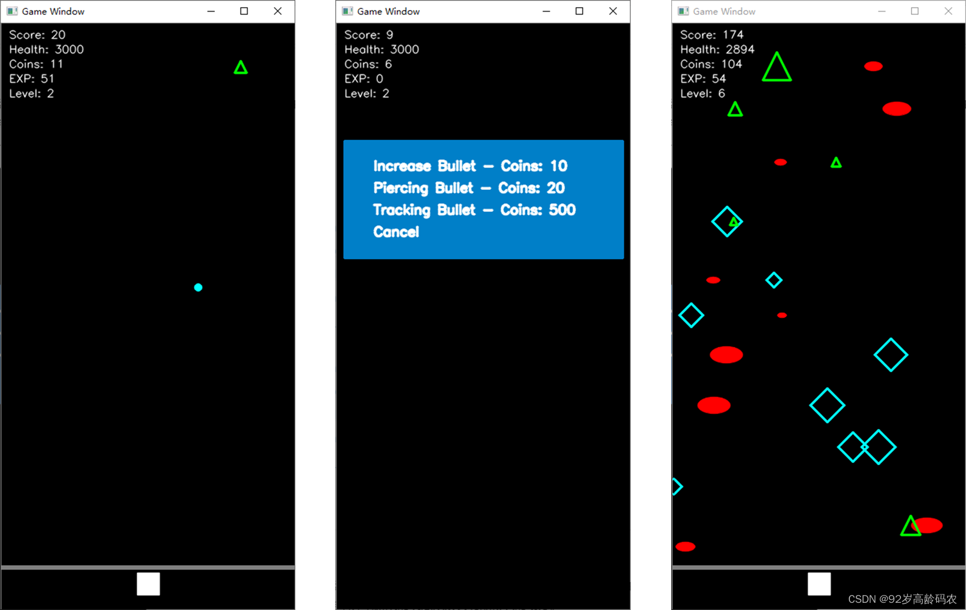Cancel the bullet upgrade menu
966x610 pixels.
[x=396, y=232]
